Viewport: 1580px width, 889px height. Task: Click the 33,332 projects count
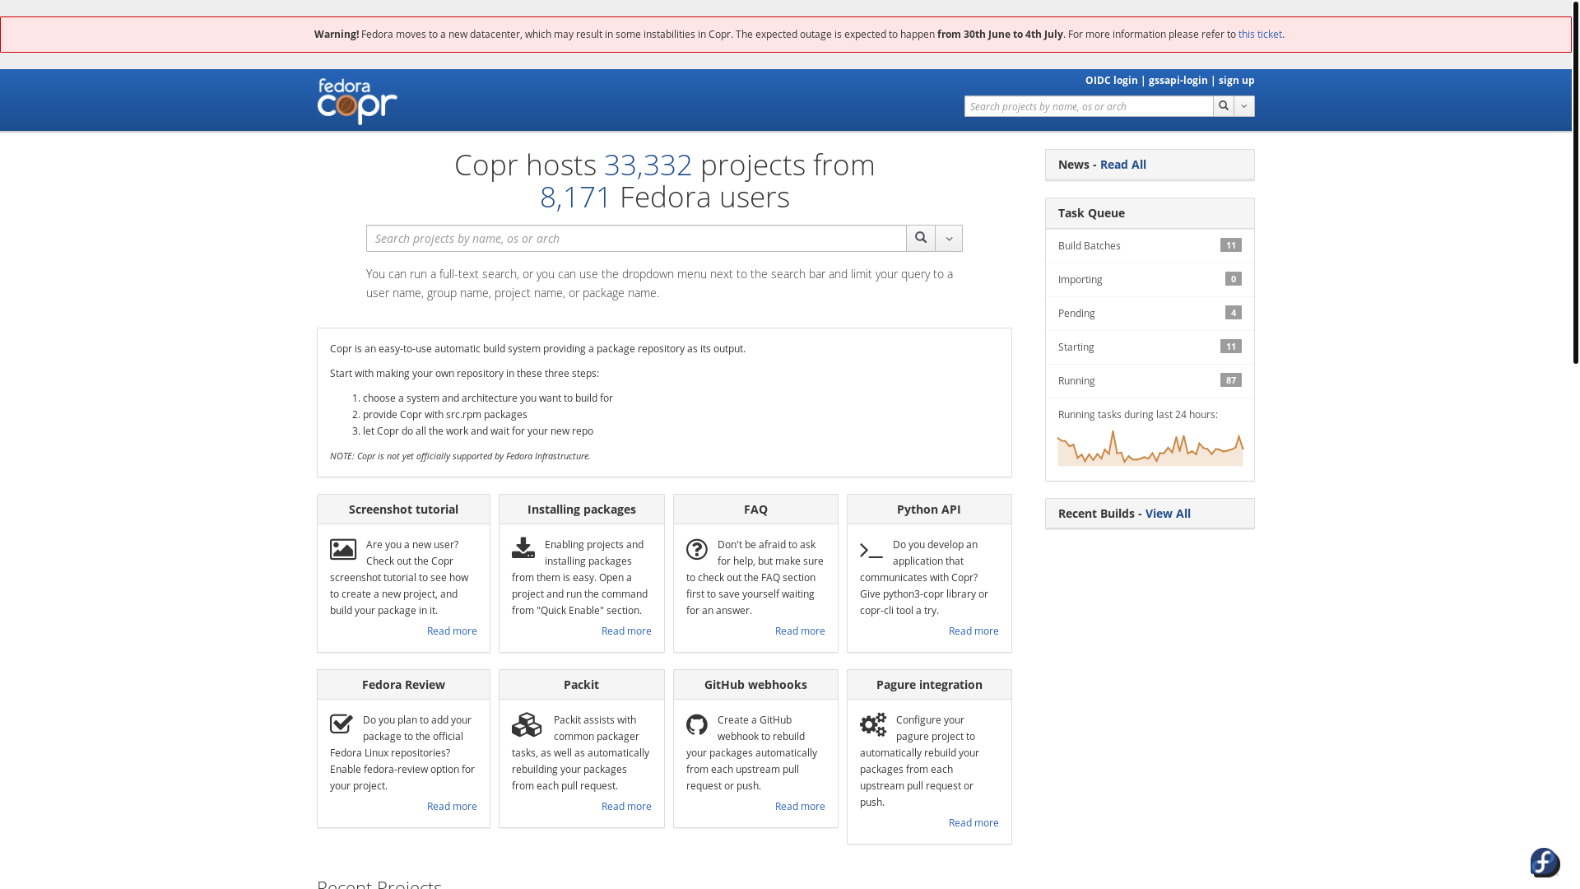coord(648,165)
